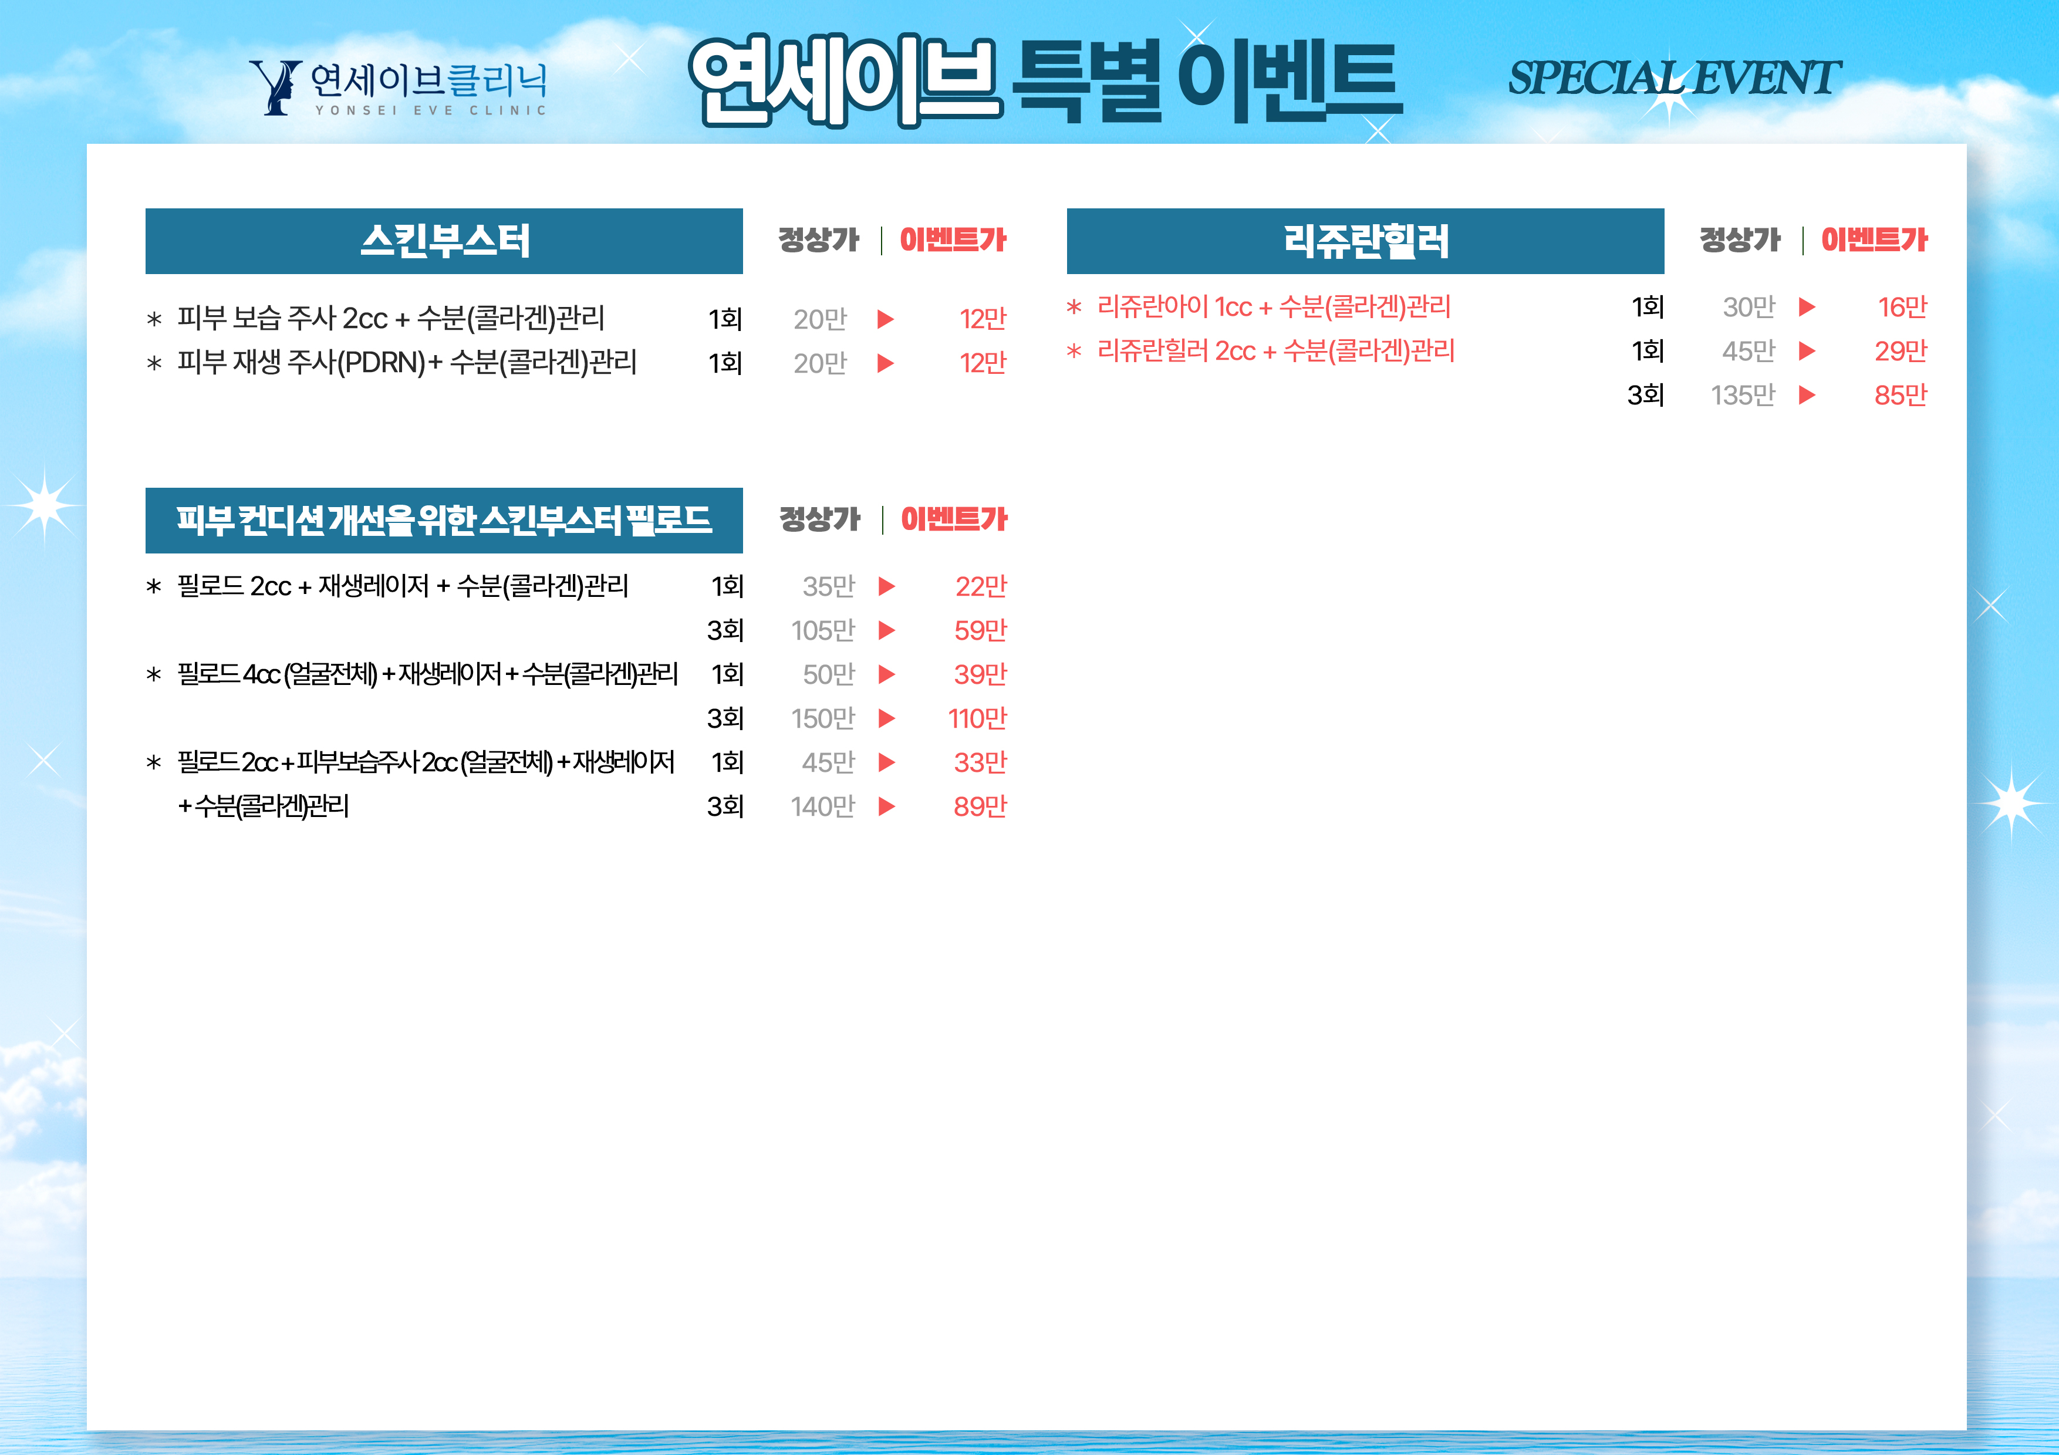2059x1455 pixels.
Task: Select the 리쥬란힐러 section header
Action: (x=1365, y=240)
